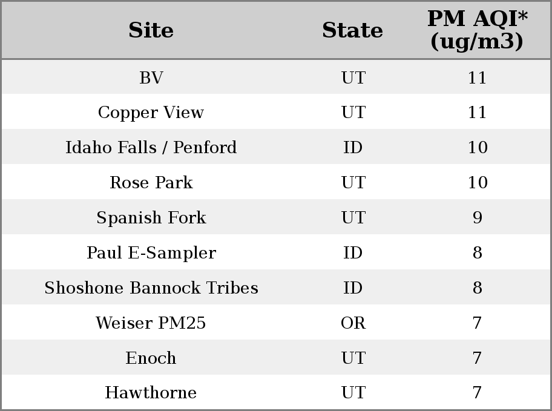552x411 pixels.
Task: Click the OR state cell for Weiser PM25
Action: [x=353, y=323]
